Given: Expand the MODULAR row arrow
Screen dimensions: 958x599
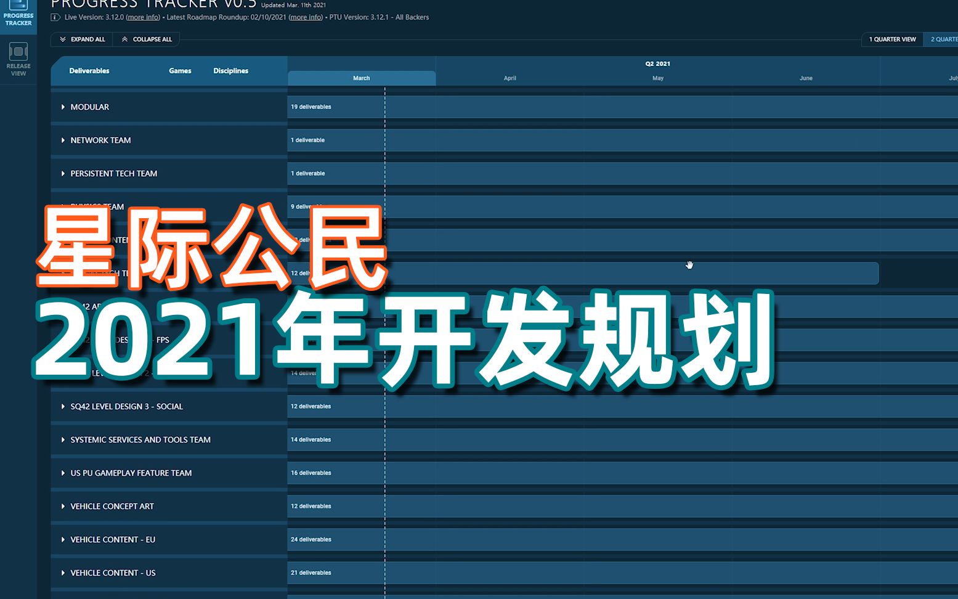Looking at the screenshot, I should click(63, 107).
